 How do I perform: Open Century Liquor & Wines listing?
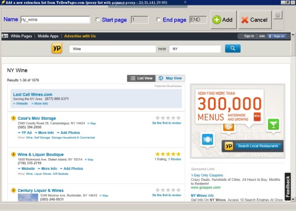coord(41,190)
